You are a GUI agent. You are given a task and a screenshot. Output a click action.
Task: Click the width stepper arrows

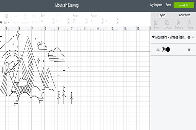coord(53,21)
